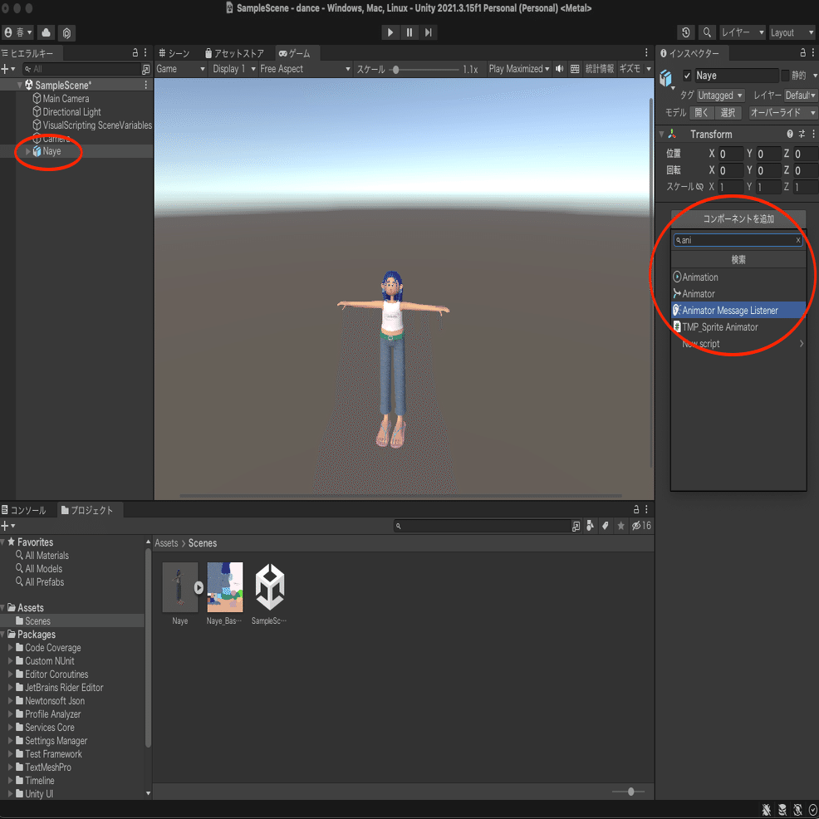Image resolution: width=819 pixels, height=819 pixels.
Task: Advance one frame with the step button
Action: coord(429,32)
